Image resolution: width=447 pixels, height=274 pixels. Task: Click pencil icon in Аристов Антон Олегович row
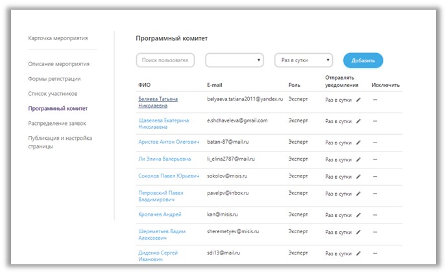pos(358,143)
